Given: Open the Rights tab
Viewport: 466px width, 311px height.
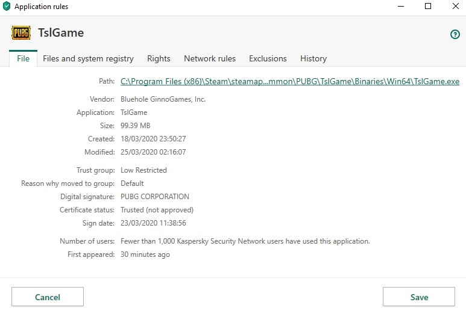Looking at the screenshot, I should (159, 58).
